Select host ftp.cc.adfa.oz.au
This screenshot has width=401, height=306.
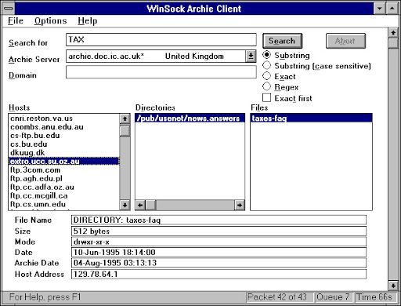63,188
